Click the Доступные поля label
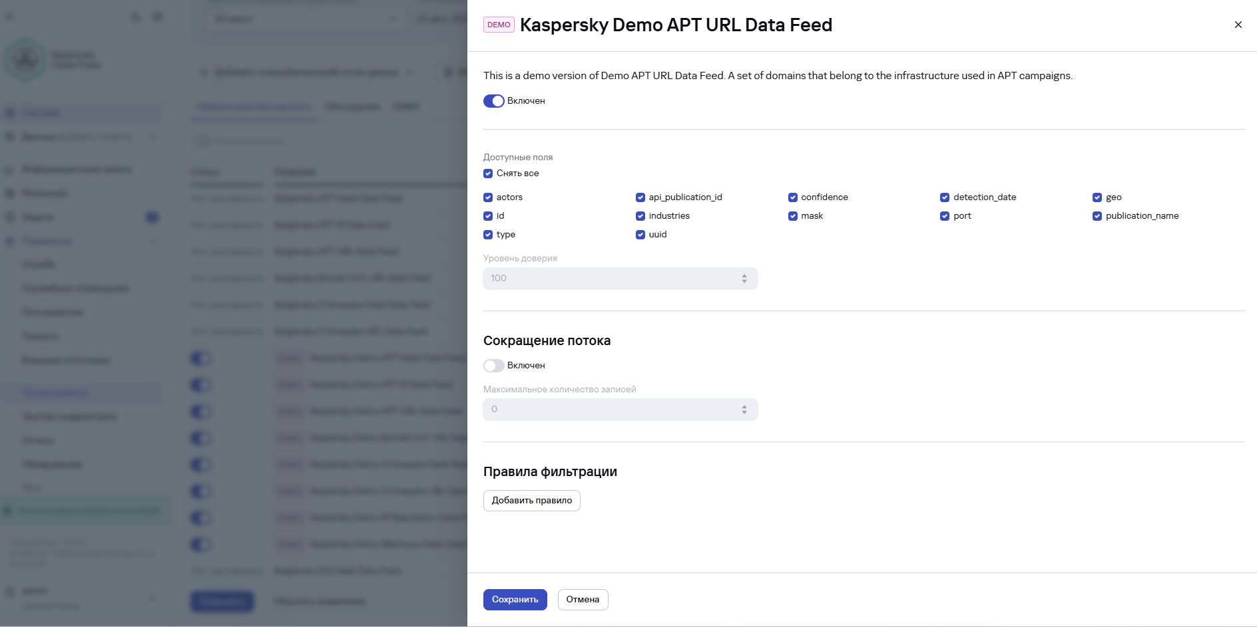This screenshot has width=1257, height=627. tap(518, 158)
